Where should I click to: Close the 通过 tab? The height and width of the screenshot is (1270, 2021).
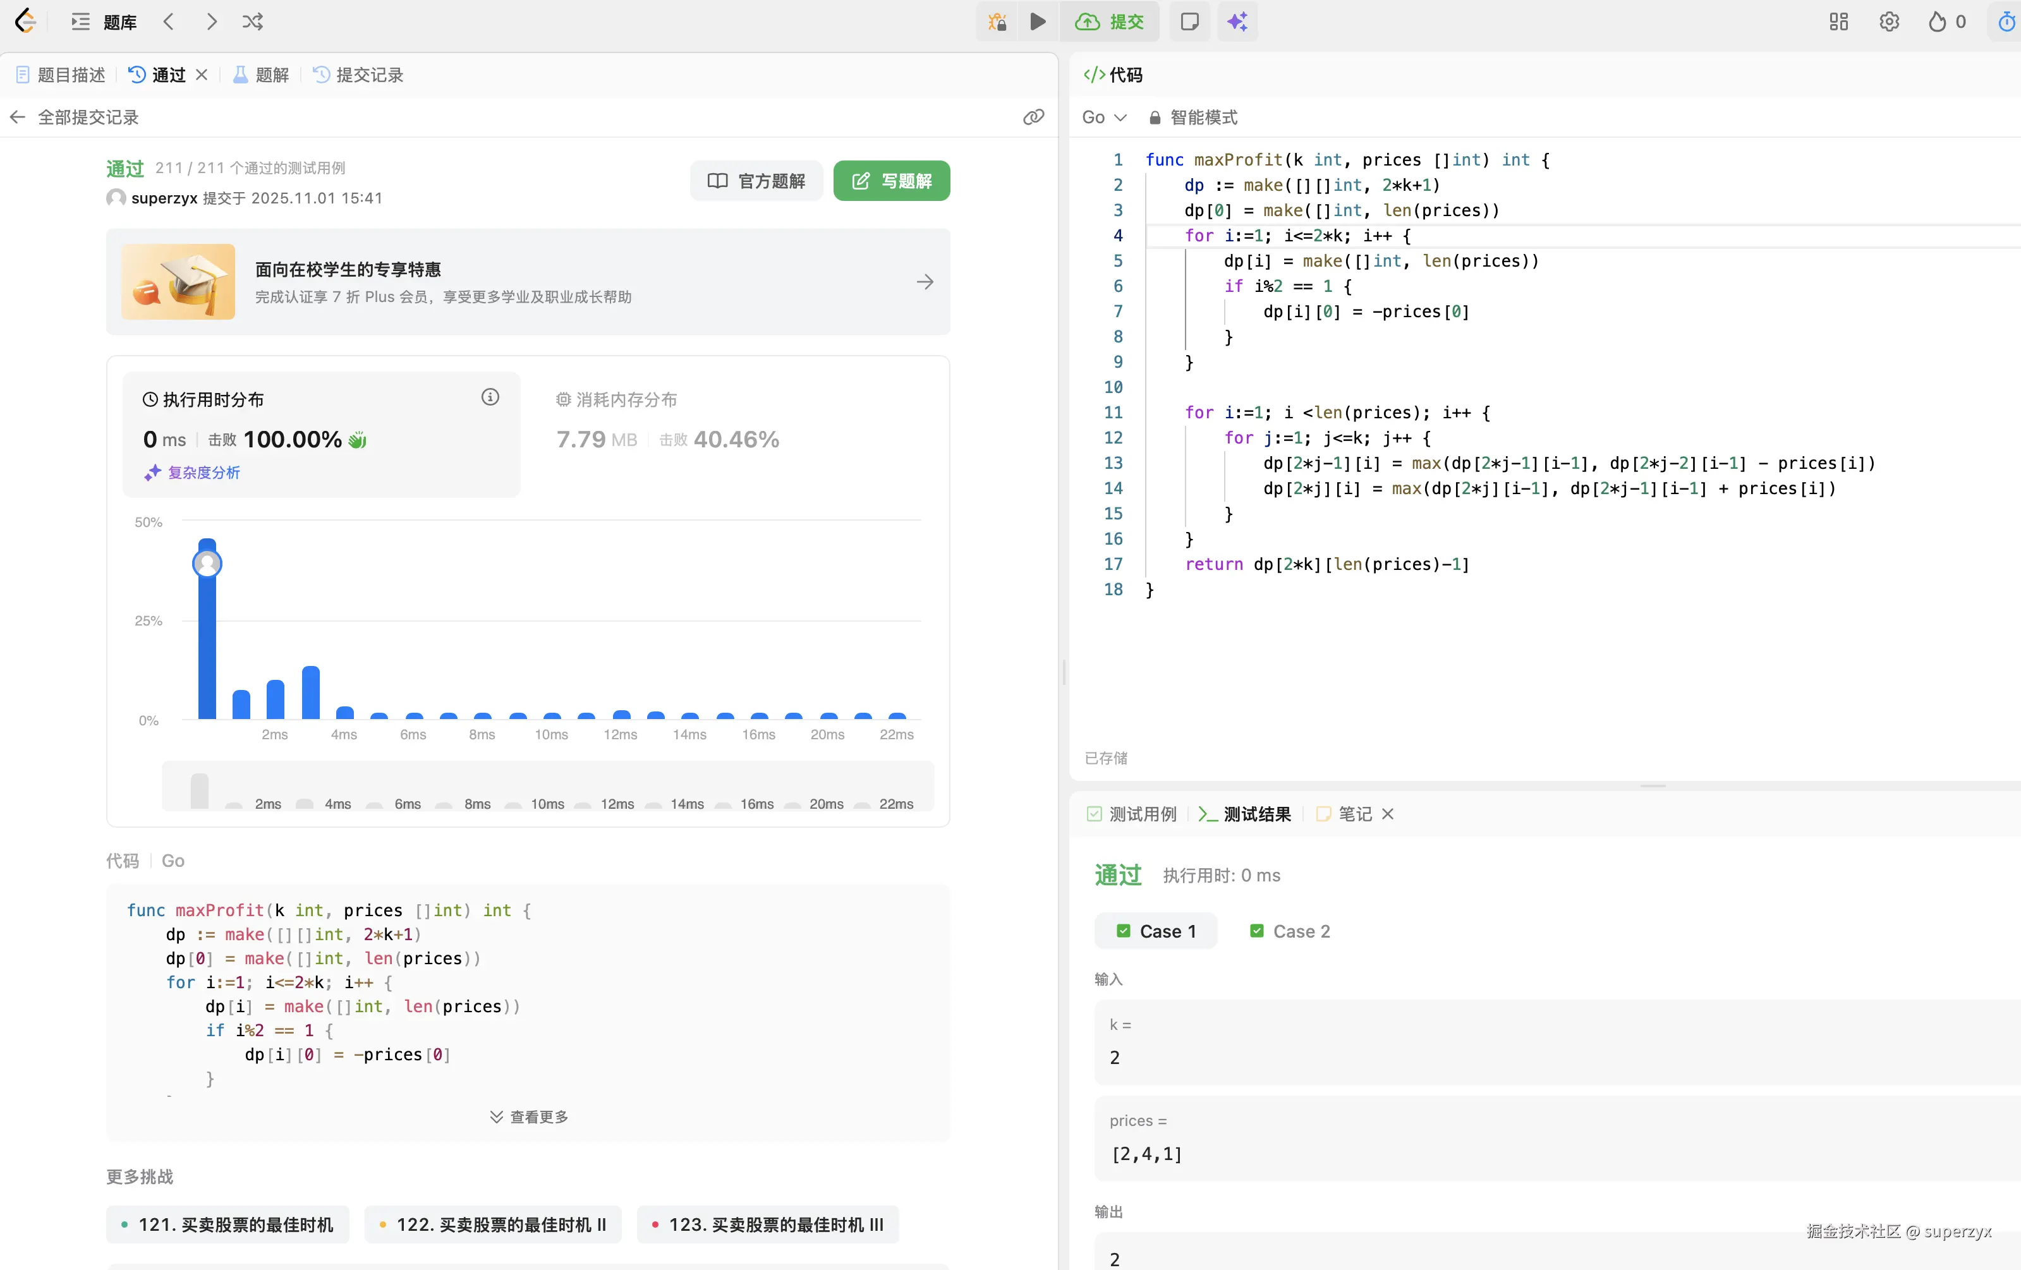pyautogui.click(x=202, y=75)
